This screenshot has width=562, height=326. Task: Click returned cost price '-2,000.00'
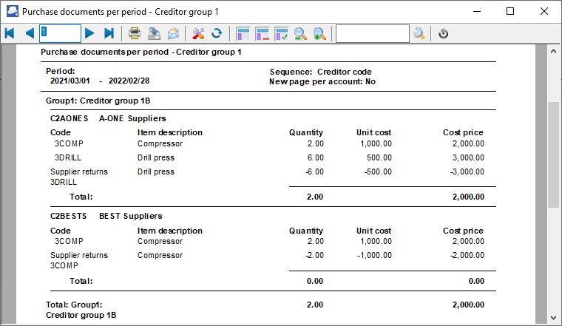click(467, 255)
